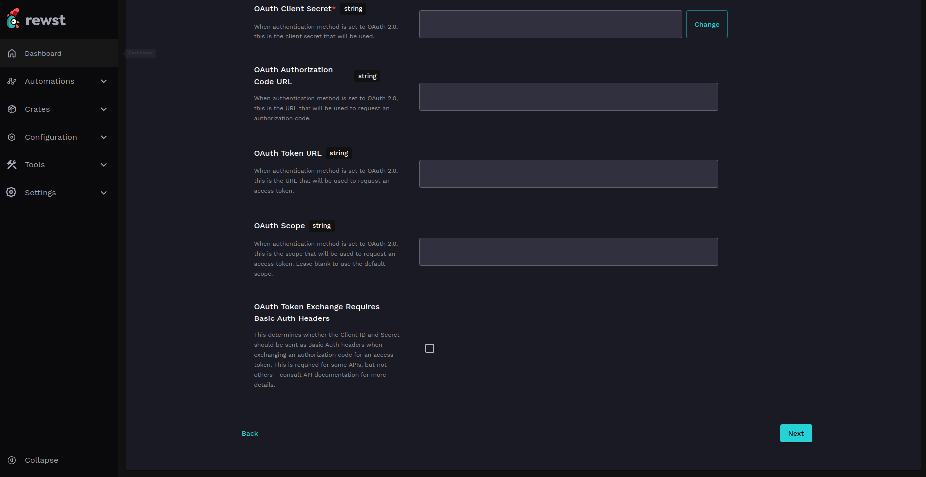Click into the OAuth Scope text field

(568, 252)
